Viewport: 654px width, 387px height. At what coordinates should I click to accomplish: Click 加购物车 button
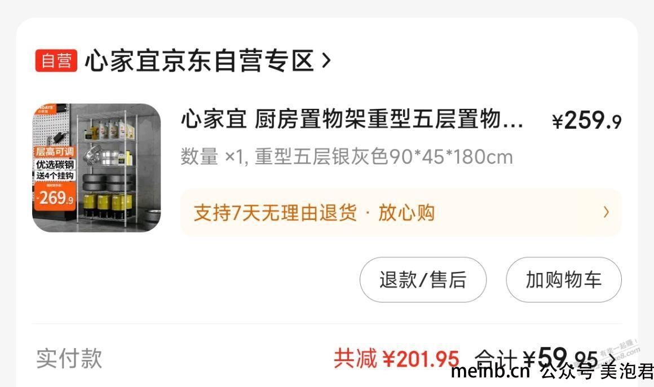pos(563,280)
